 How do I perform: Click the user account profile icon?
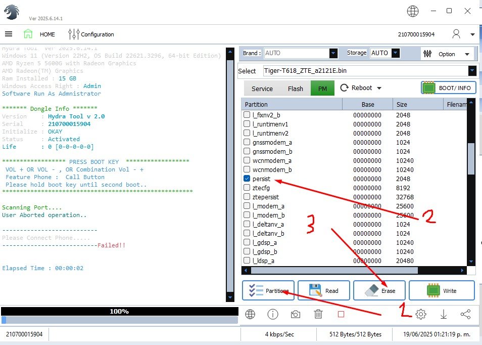pos(456,34)
